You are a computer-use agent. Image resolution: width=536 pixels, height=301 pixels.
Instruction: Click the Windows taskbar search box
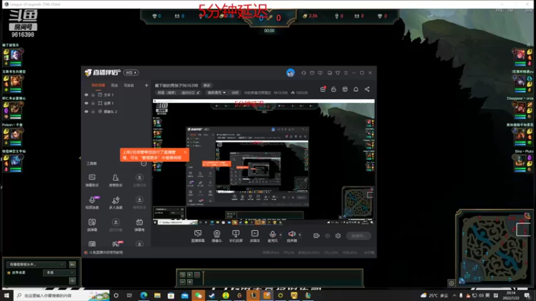62,296
